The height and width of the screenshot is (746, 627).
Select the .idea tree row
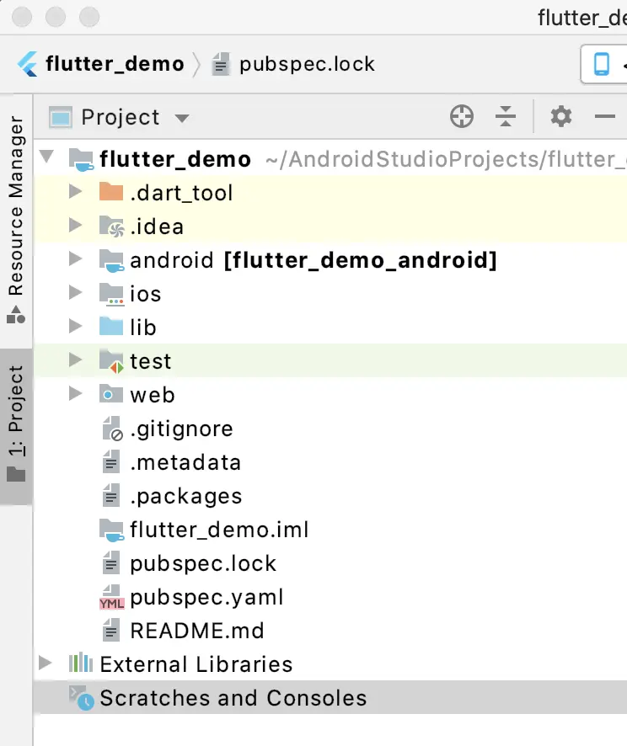point(330,226)
